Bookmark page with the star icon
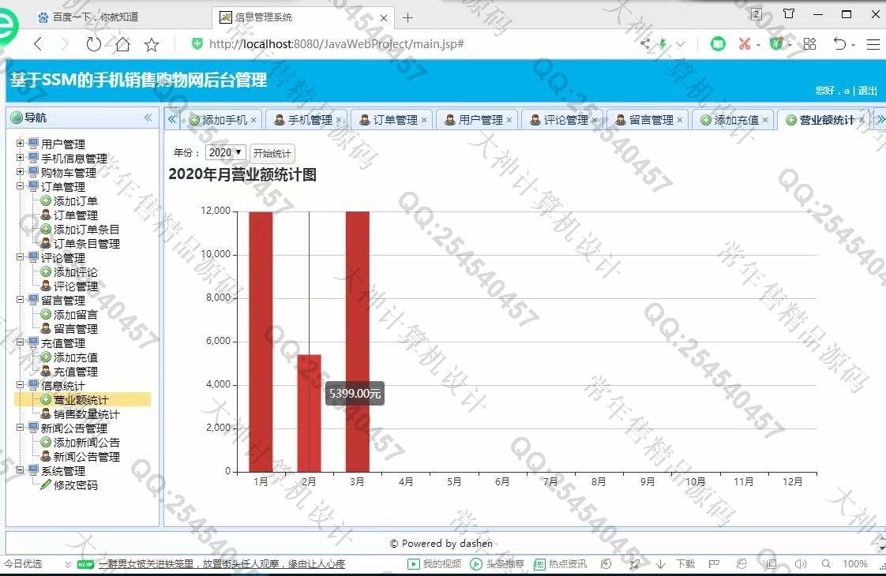The image size is (886, 576). [152, 45]
